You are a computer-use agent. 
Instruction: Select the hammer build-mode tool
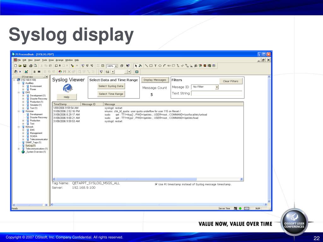pos(140,66)
